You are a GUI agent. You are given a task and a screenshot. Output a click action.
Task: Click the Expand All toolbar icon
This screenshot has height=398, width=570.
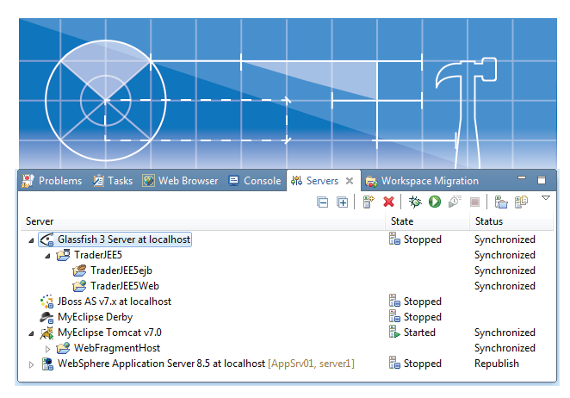pos(342,202)
